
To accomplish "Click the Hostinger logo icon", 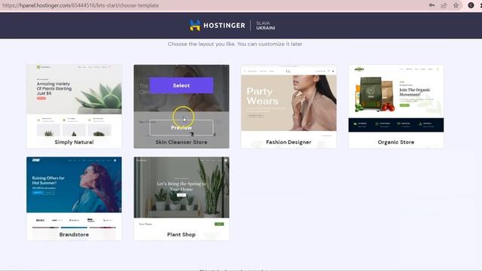I will click(195, 26).
